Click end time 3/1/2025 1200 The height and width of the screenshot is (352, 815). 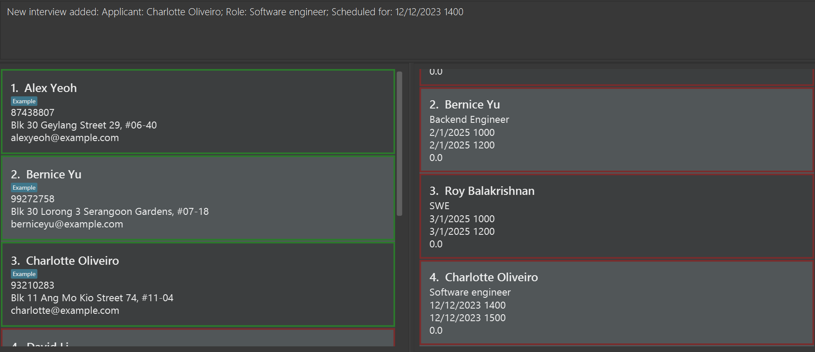coord(462,231)
